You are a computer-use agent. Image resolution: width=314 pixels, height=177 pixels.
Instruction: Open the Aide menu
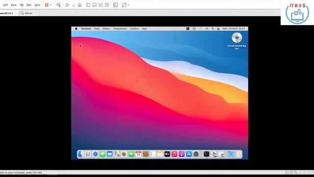tap(144, 29)
